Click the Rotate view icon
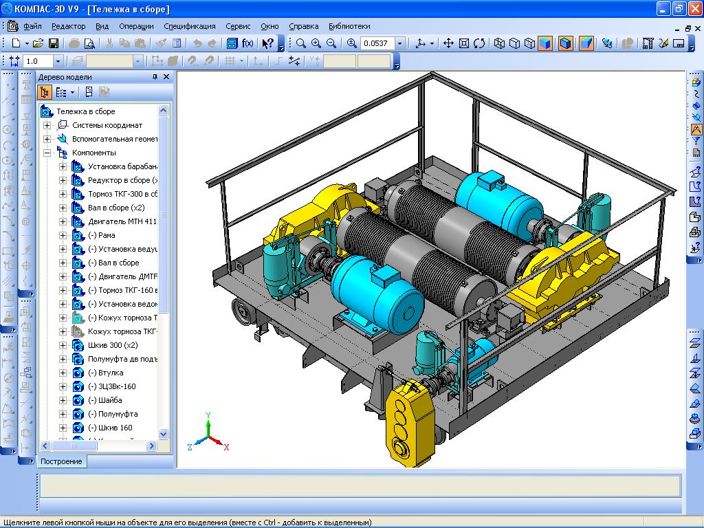Screen dimensions: 704x528 click(x=479, y=43)
